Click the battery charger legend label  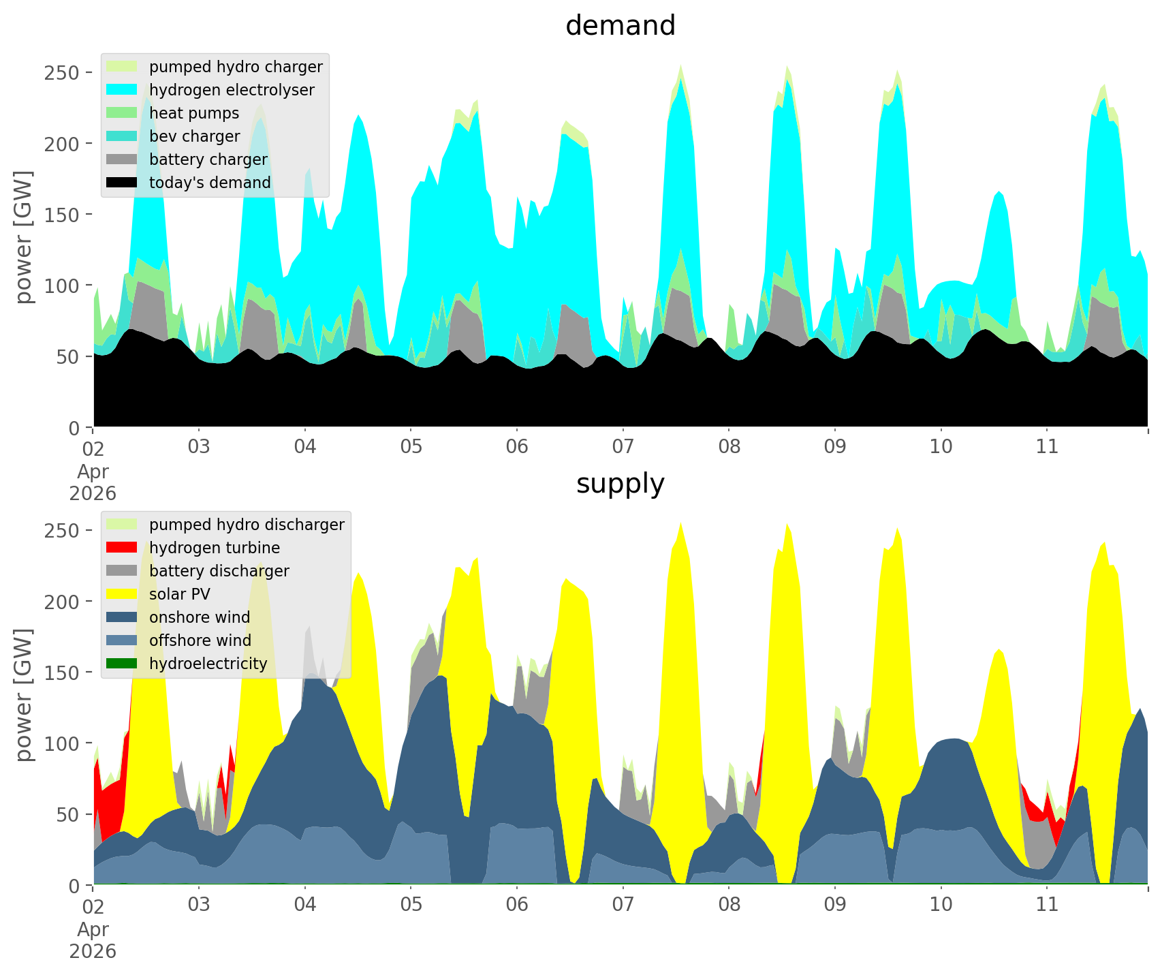coord(208,159)
